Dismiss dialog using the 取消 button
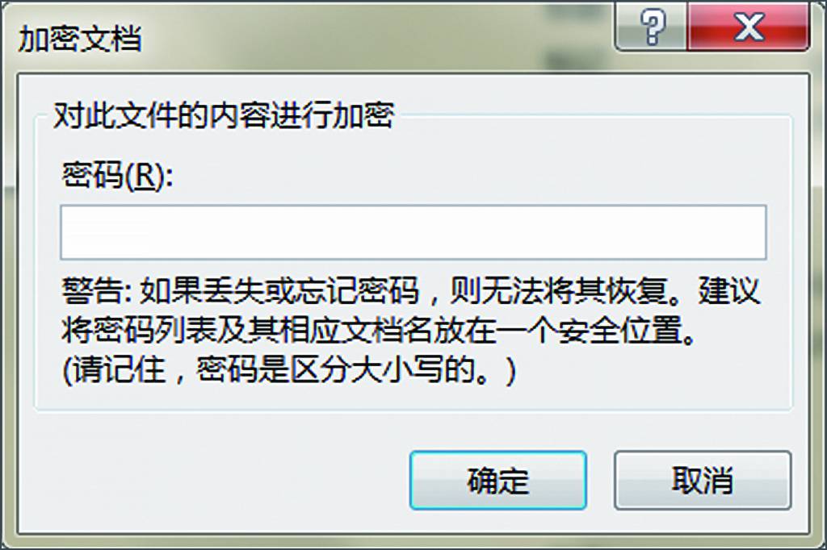The image size is (827, 550). coord(703,480)
